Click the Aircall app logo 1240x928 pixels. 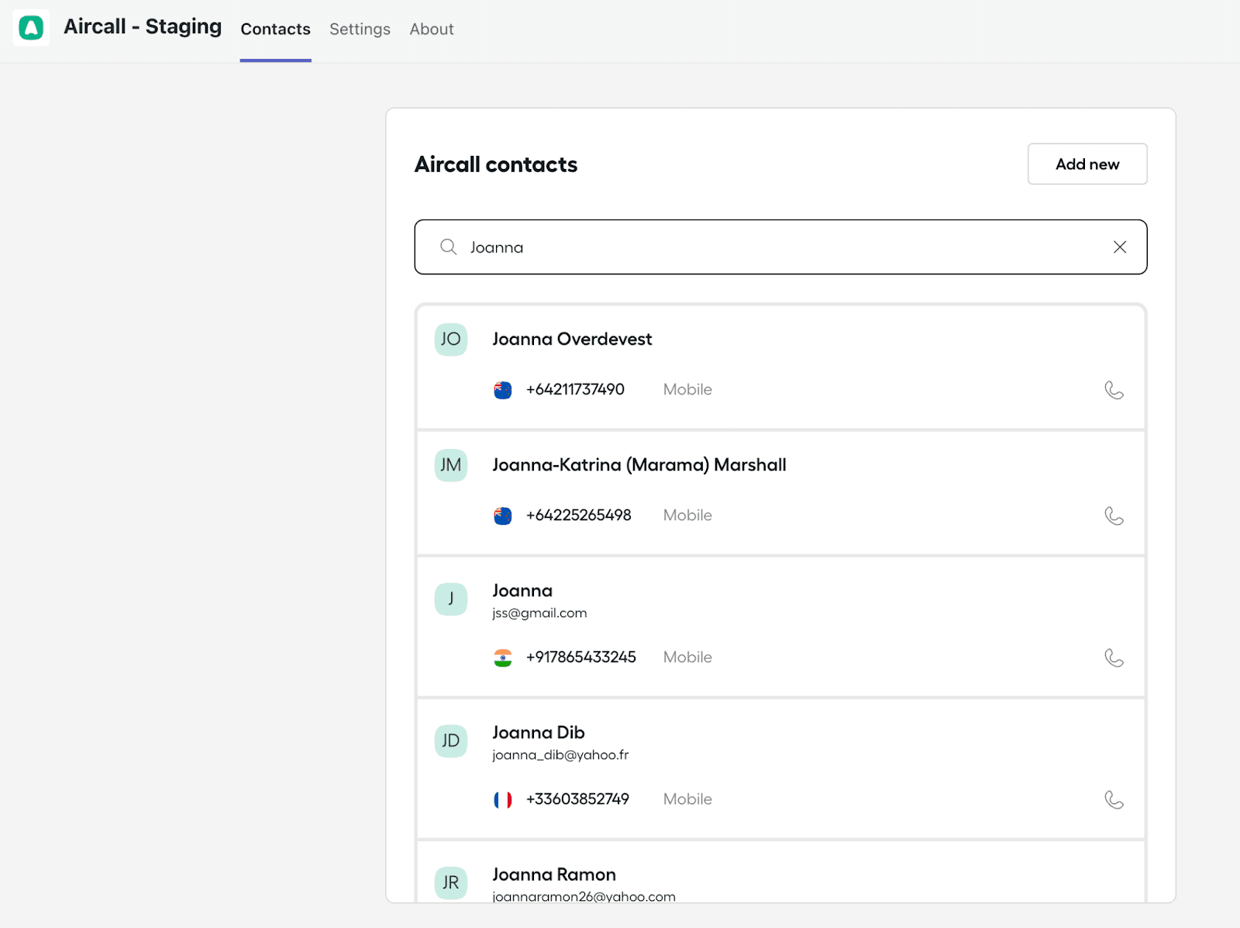(x=31, y=27)
